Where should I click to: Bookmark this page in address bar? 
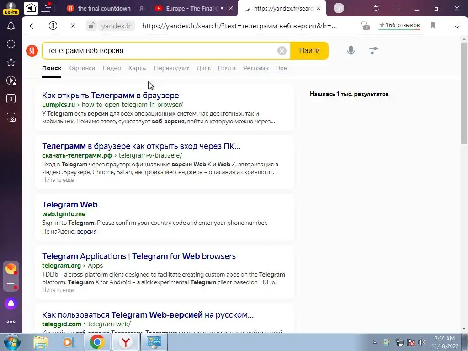[x=433, y=26]
